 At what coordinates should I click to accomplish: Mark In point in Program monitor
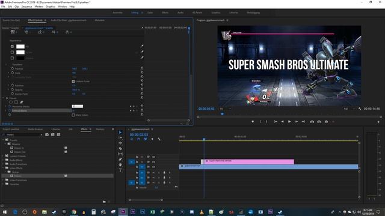(x=260, y=121)
